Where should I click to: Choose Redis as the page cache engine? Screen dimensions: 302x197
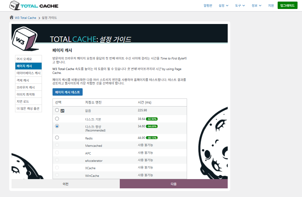pyautogui.click(x=57, y=137)
